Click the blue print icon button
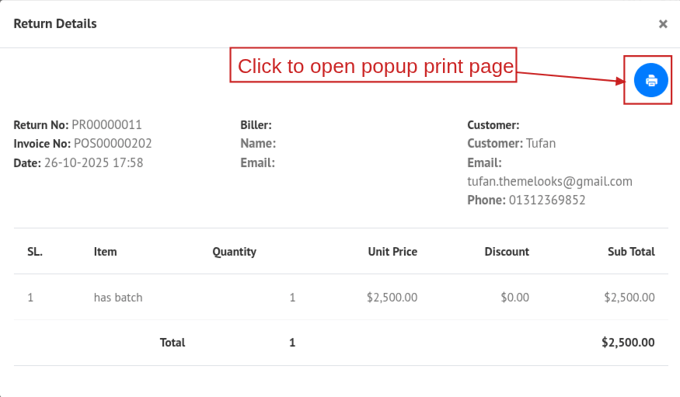Screen dimensions: 680x397 tap(651, 80)
